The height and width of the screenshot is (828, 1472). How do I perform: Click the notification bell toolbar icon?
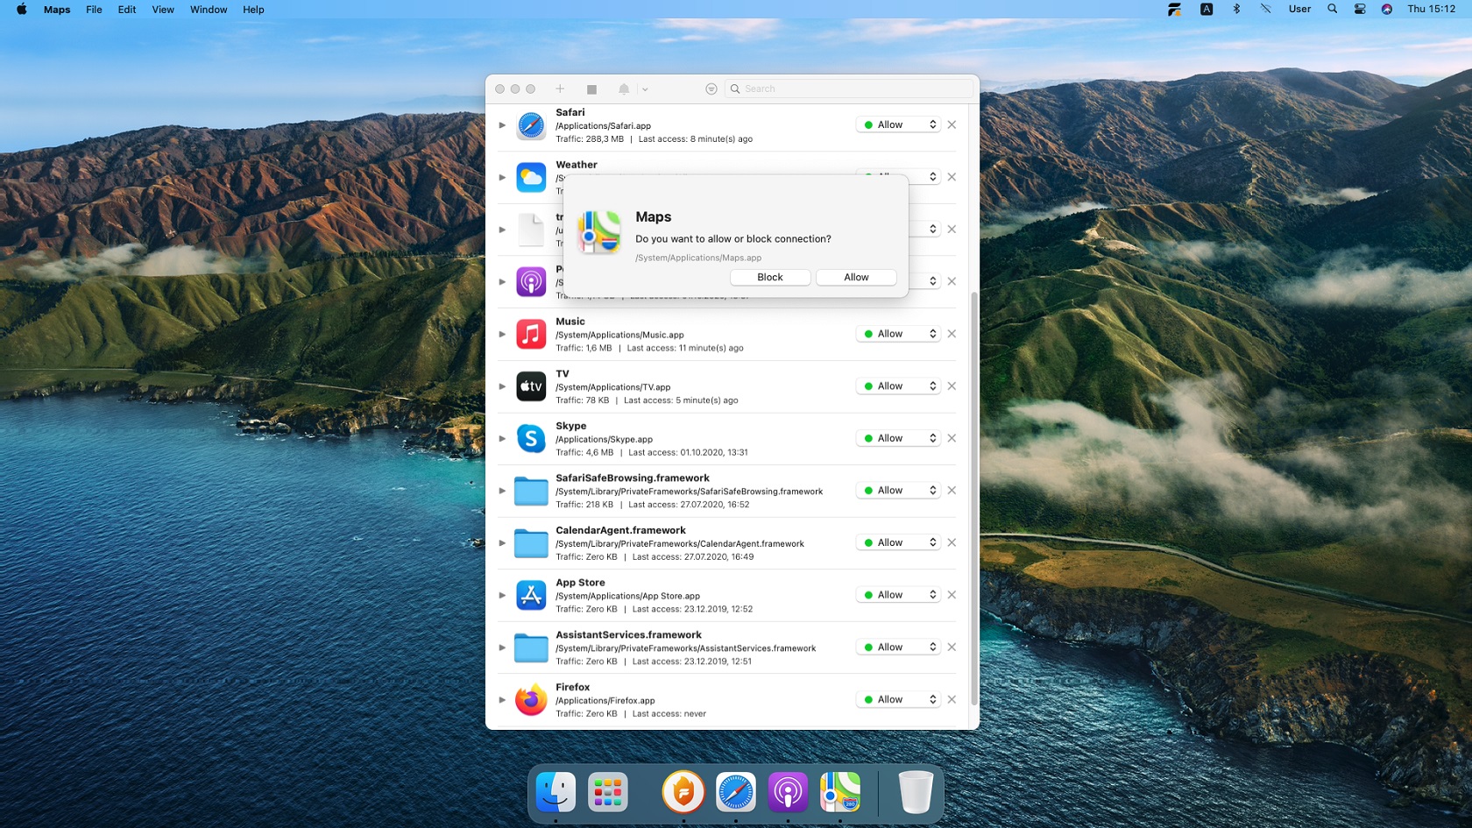[624, 89]
